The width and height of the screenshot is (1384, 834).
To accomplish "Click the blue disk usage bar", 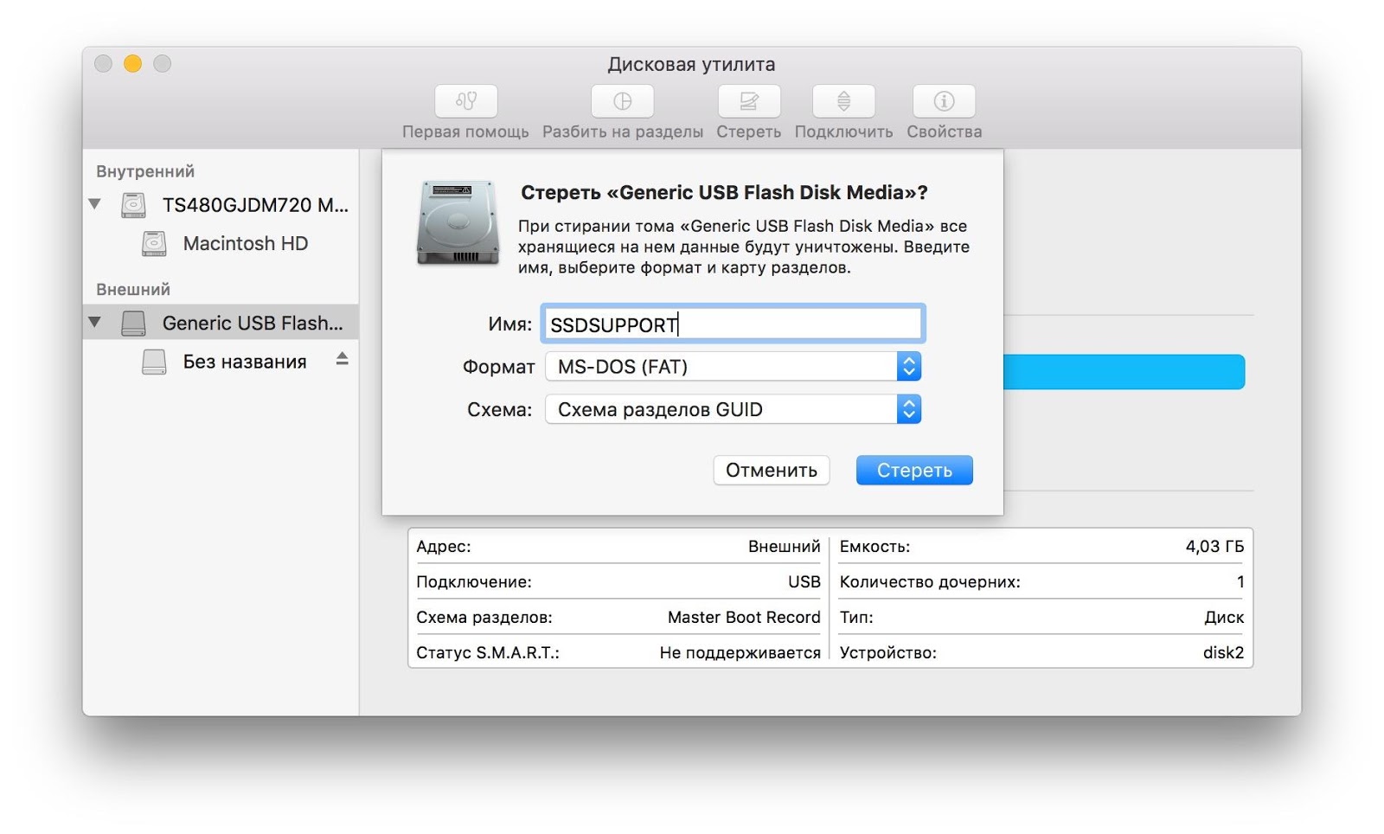I will click(1124, 372).
